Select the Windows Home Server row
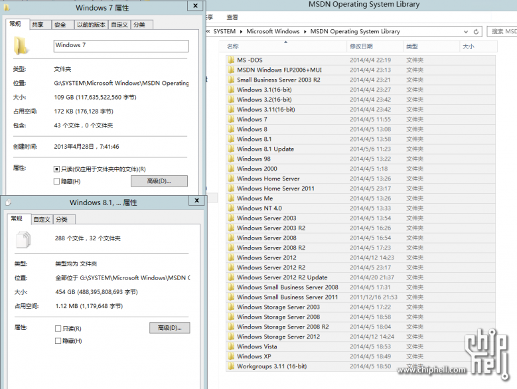This screenshot has width=517, height=389. [x=361, y=179]
